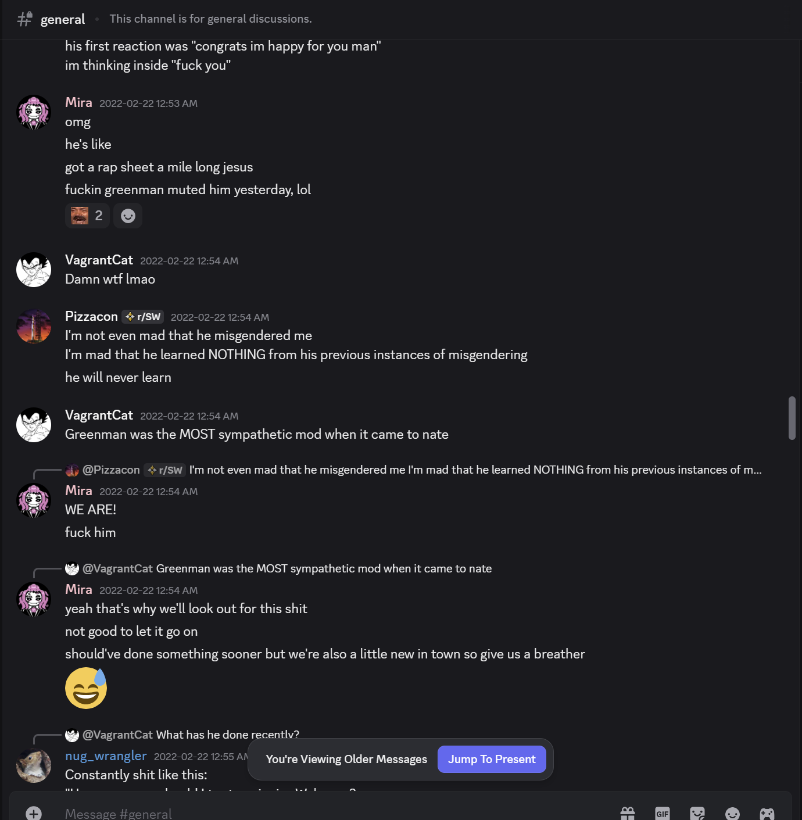Click Pizzacon's avatar image
The image size is (802, 820).
tap(34, 326)
